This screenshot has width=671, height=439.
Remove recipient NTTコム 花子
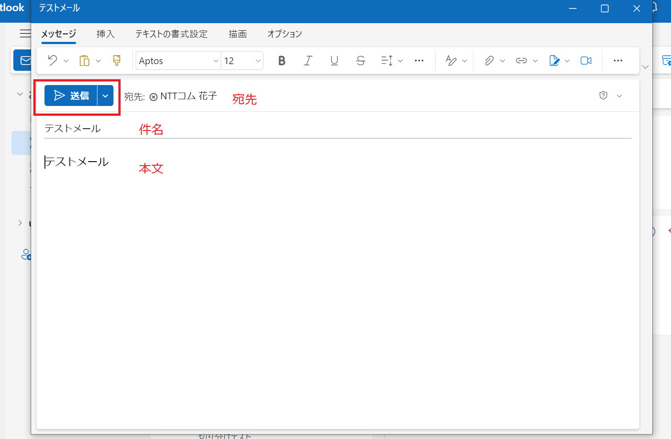point(154,97)
